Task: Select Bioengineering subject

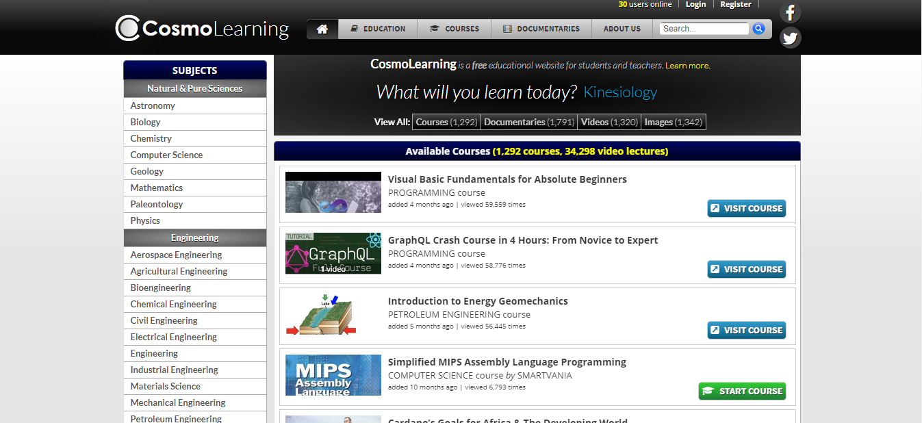Action: tap(195, 287)
